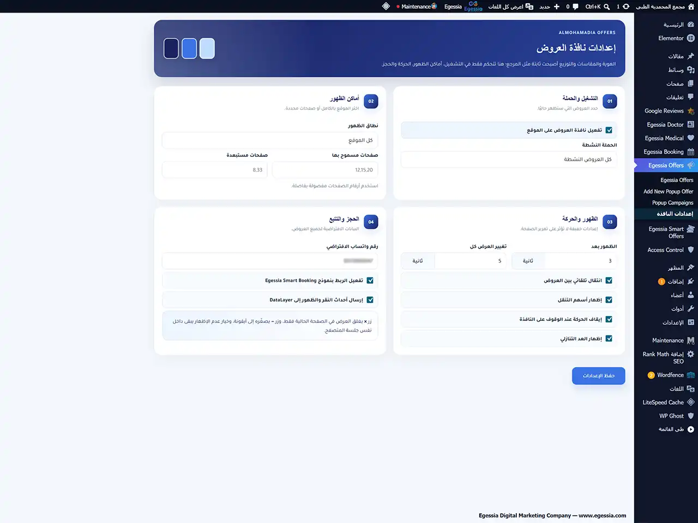Toggle إظهار أسهم التنقل checkbox
Viewport: 698px width, 523px height.
click(x=609, y=300)
